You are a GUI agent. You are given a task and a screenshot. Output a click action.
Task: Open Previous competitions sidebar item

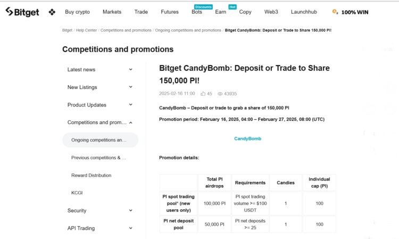98,158
